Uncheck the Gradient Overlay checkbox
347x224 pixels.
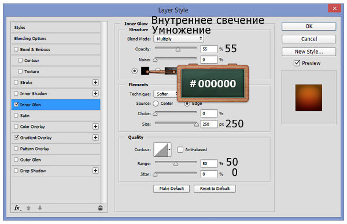tap(16, 137)
